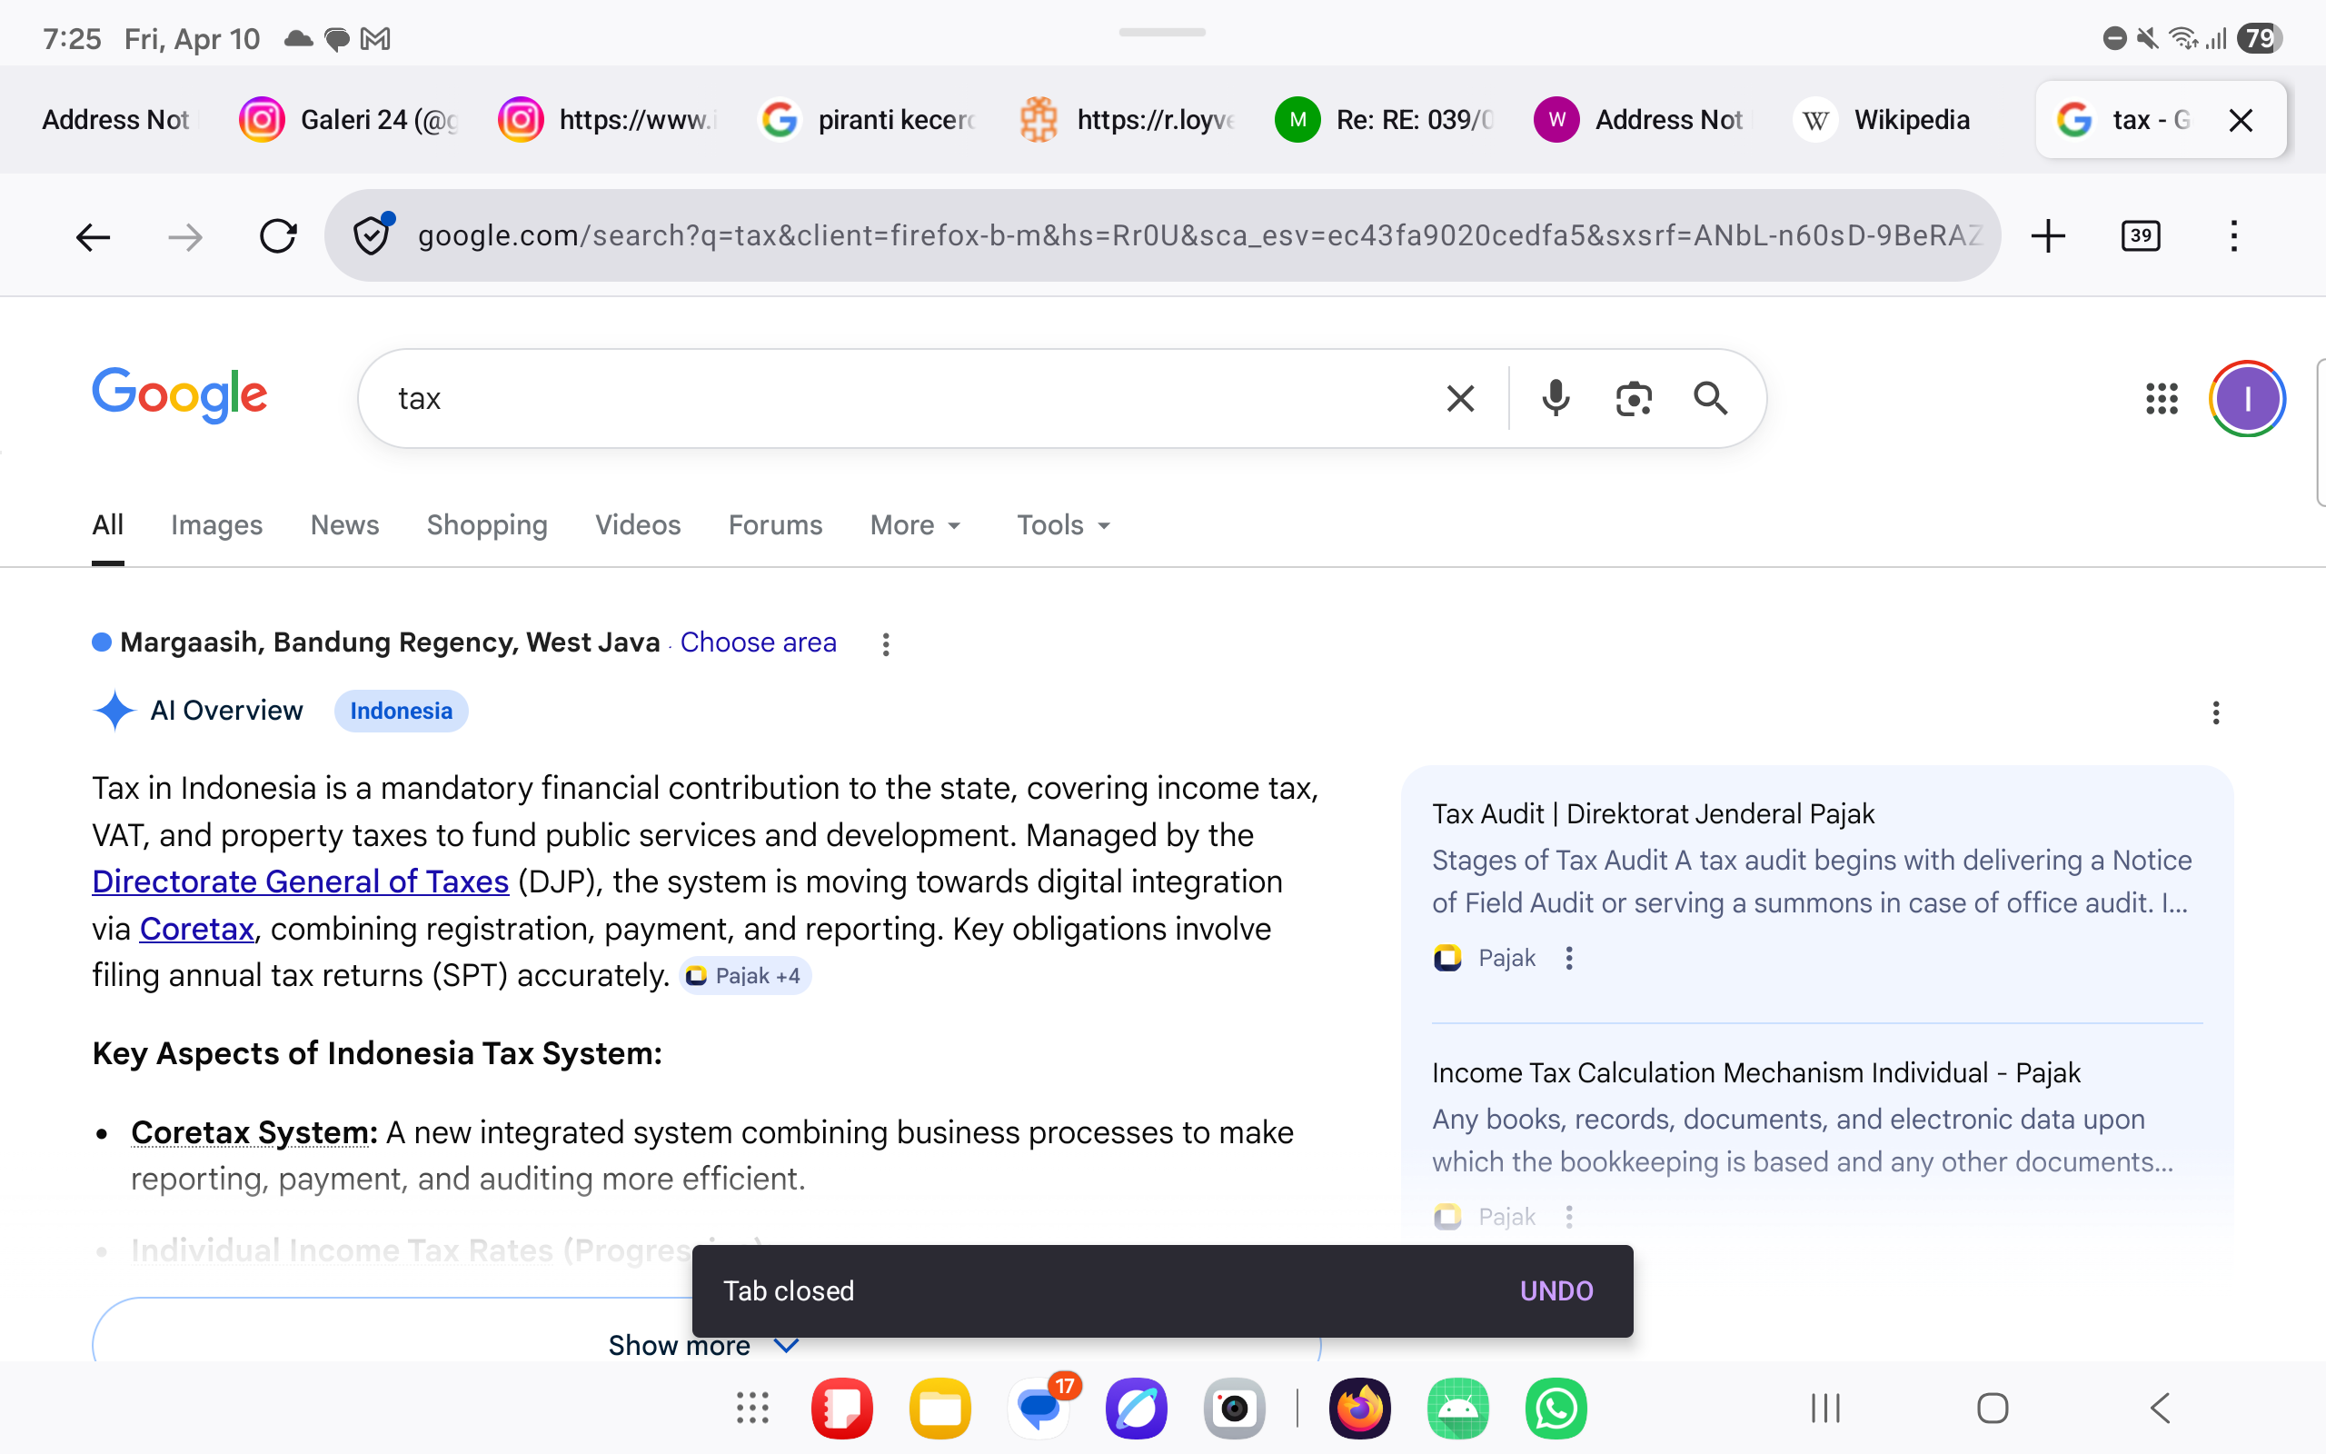Expand the More search categories dropdown
Image resolution: width=2326 pixels, height=1454 pixels.
(x=914, y=525)
